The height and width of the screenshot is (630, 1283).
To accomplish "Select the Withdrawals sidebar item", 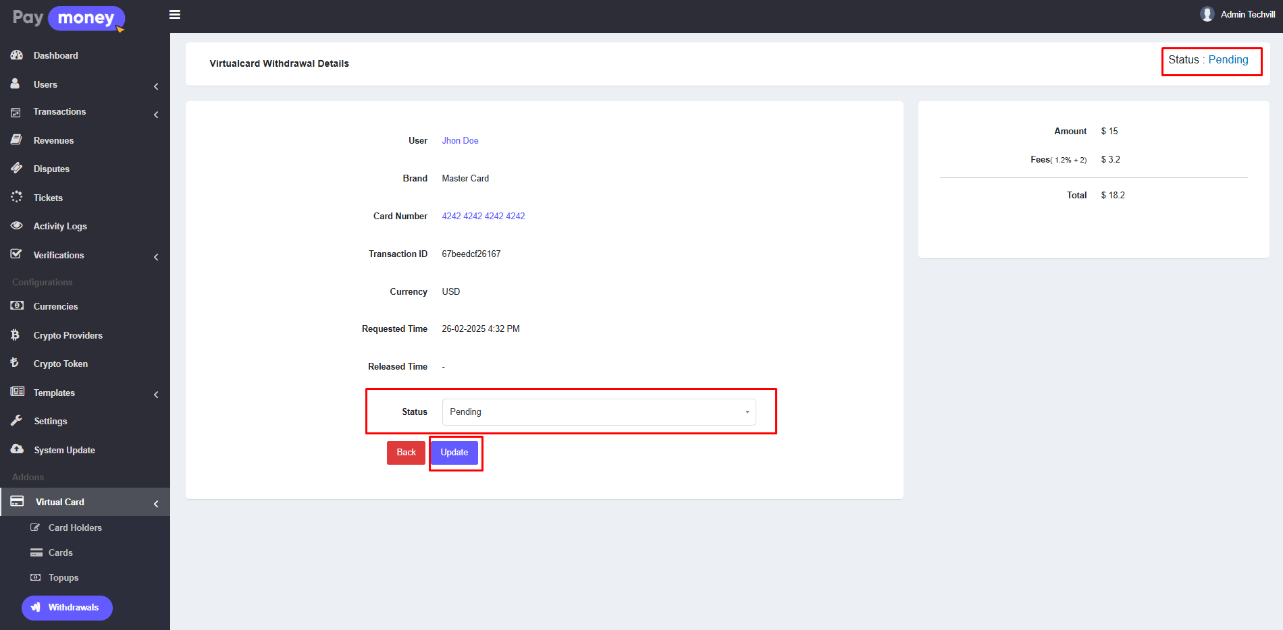I will [x=67, y=608].
